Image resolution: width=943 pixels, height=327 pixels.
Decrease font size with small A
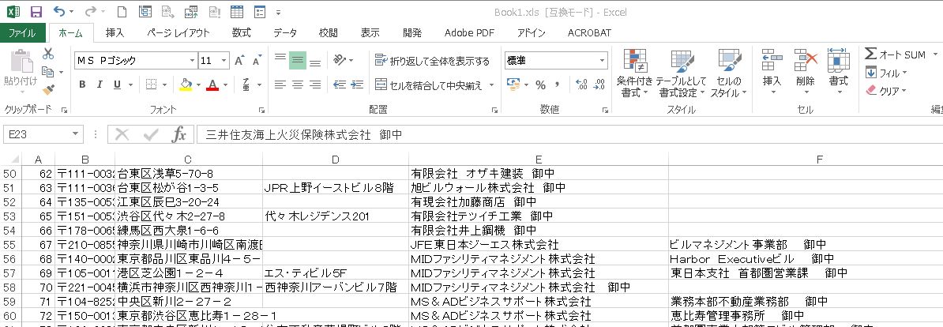click(x=257, y=61)
